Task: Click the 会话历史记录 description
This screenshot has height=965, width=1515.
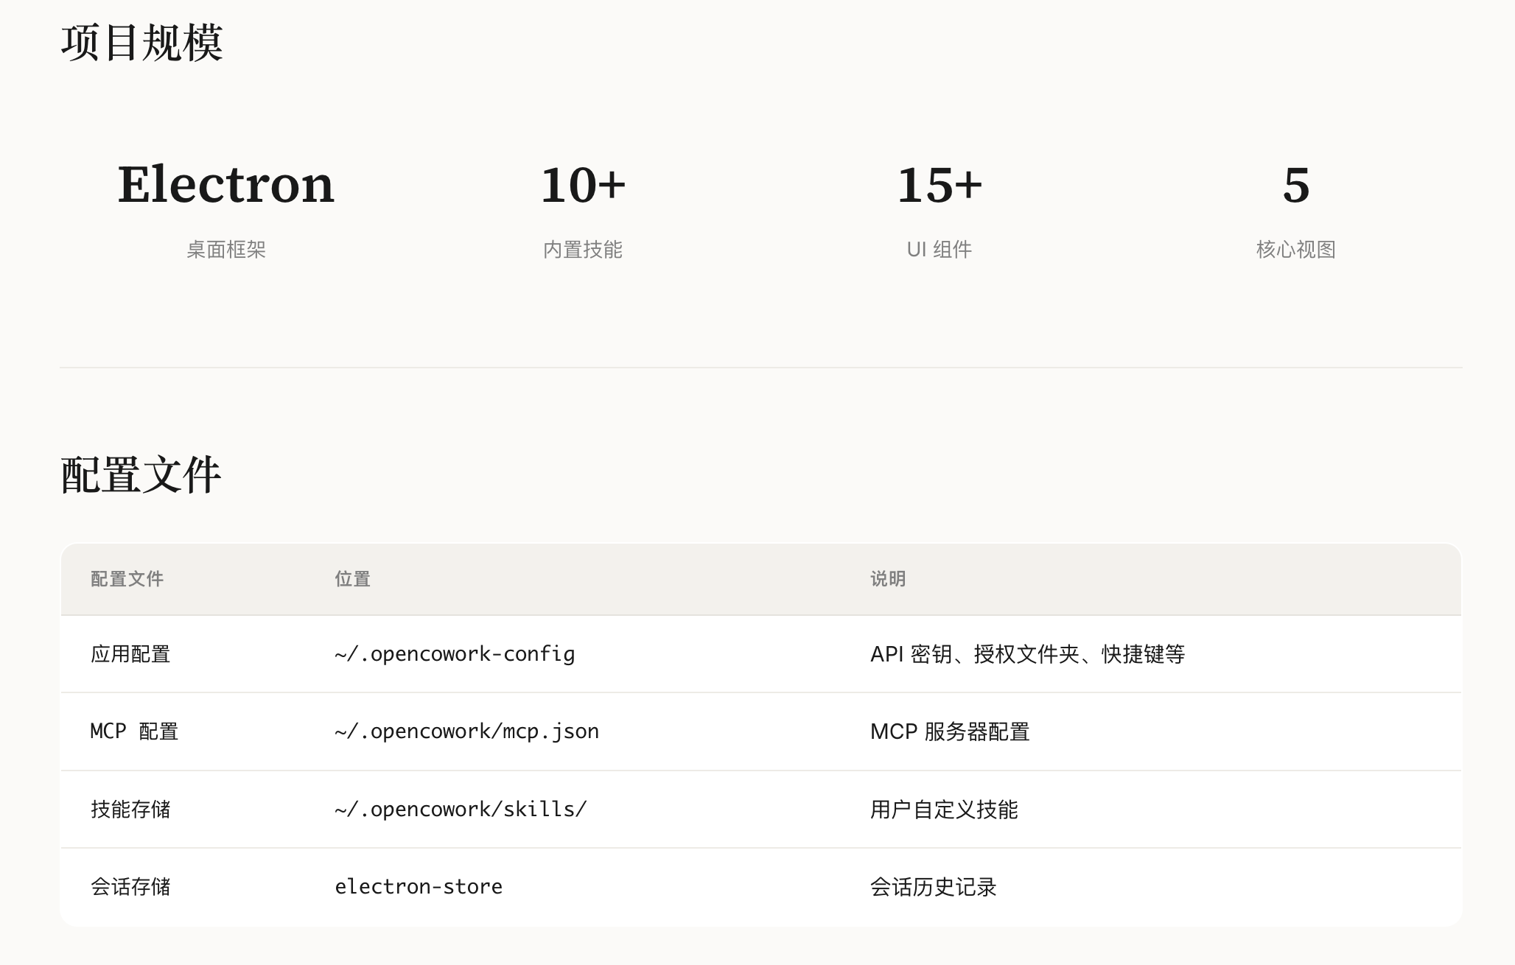Action: point(933,887)
